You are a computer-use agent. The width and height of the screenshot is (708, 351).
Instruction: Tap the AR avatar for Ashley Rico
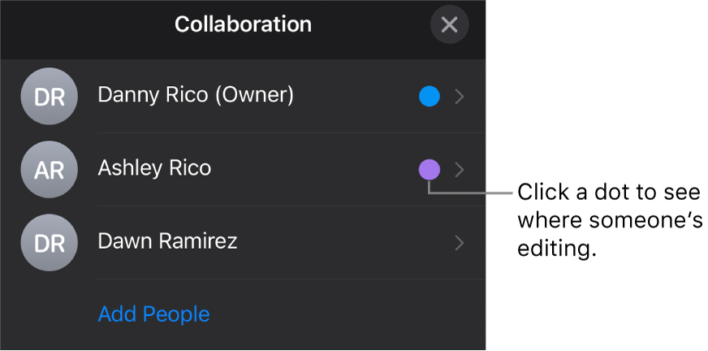click(50, 169)
